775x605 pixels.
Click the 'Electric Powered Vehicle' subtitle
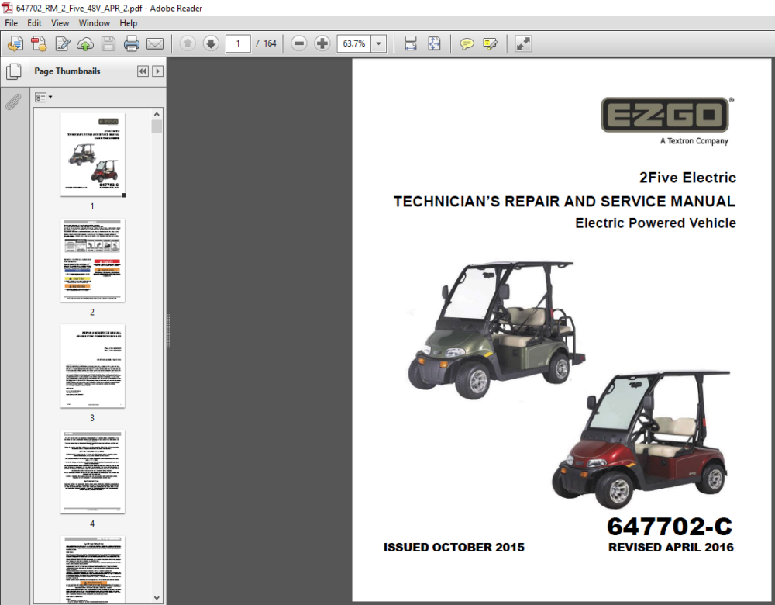tap(656, 223)
